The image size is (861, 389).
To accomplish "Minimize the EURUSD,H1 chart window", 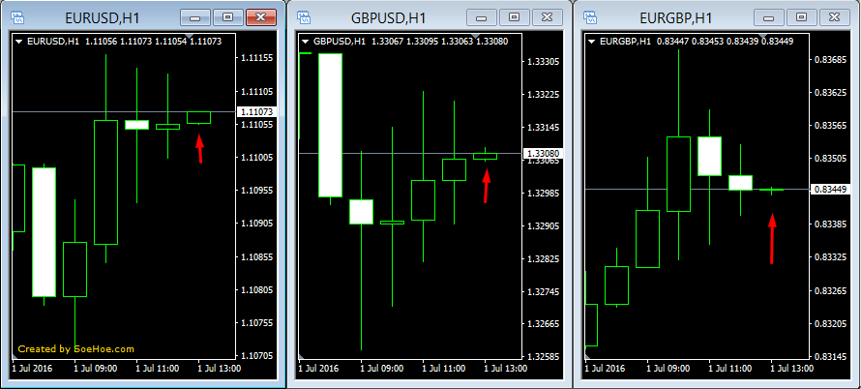I will (196, 17).
